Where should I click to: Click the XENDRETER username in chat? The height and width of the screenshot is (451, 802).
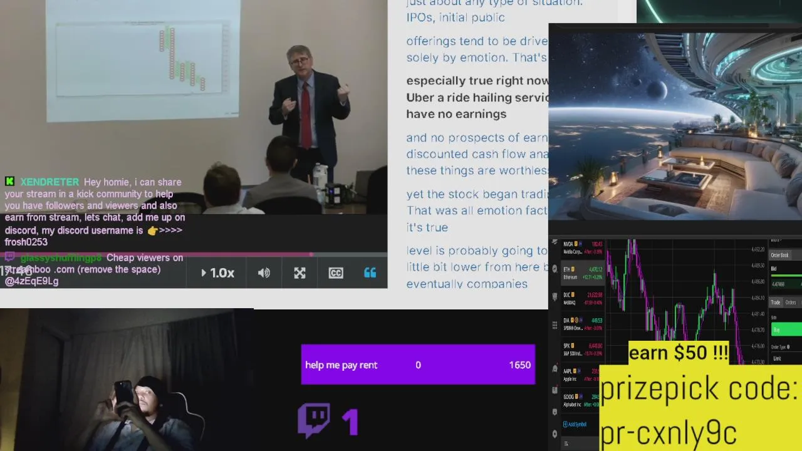(49, 182)
